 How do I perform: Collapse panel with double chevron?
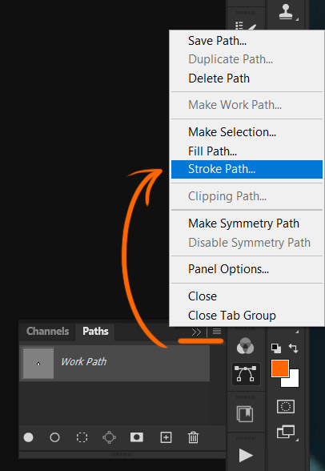coord(196,332)
